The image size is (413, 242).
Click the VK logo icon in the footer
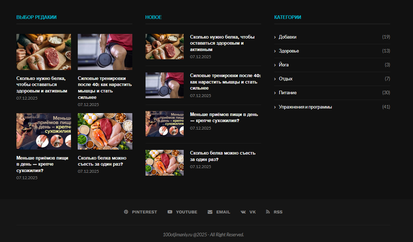point(243,212)
